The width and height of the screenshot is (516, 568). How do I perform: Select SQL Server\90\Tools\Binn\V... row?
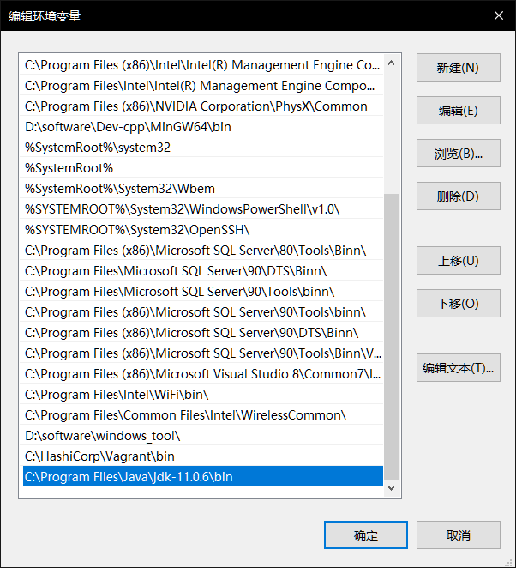coord(203,353)
